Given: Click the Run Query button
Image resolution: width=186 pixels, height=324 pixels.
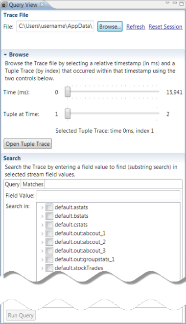Looking at the screenshot, I should [21, 315].
